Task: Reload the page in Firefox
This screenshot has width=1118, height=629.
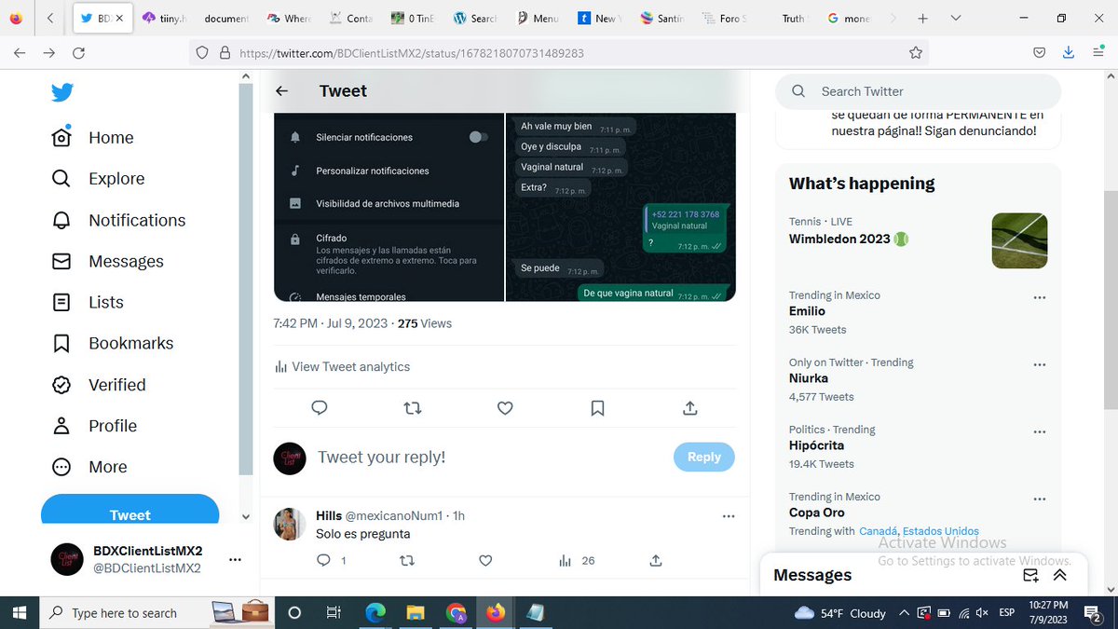Action: 79,53
